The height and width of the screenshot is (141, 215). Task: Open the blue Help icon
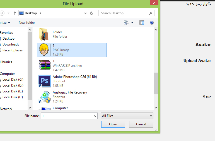point(152,23)
